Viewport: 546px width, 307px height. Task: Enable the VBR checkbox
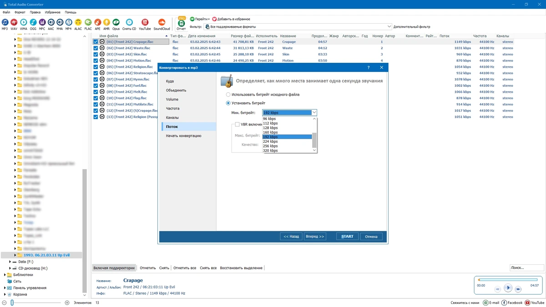pyautogui.click(x=238, y=124)
